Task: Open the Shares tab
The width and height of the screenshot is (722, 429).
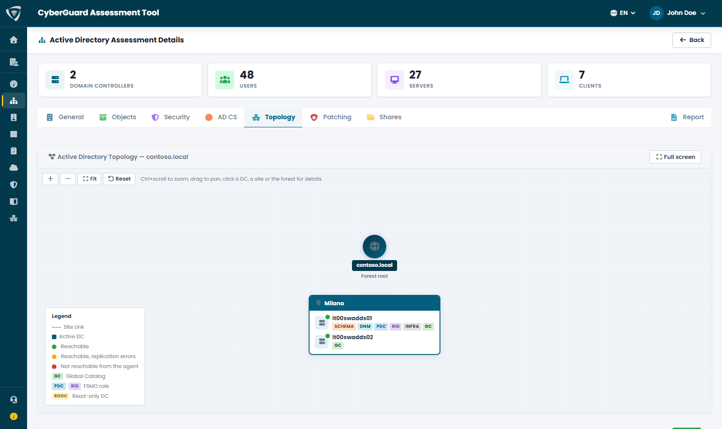Action: (384, 117)
